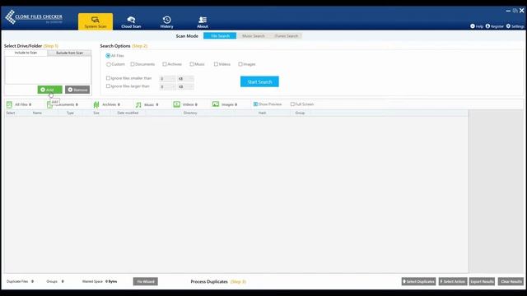Click the Select column header
This screenshot has width=527, height=296.
click(x=11, y=113)
